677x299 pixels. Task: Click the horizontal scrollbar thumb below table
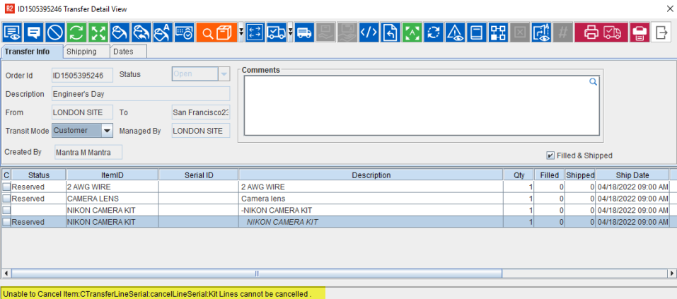coord(256,273)
